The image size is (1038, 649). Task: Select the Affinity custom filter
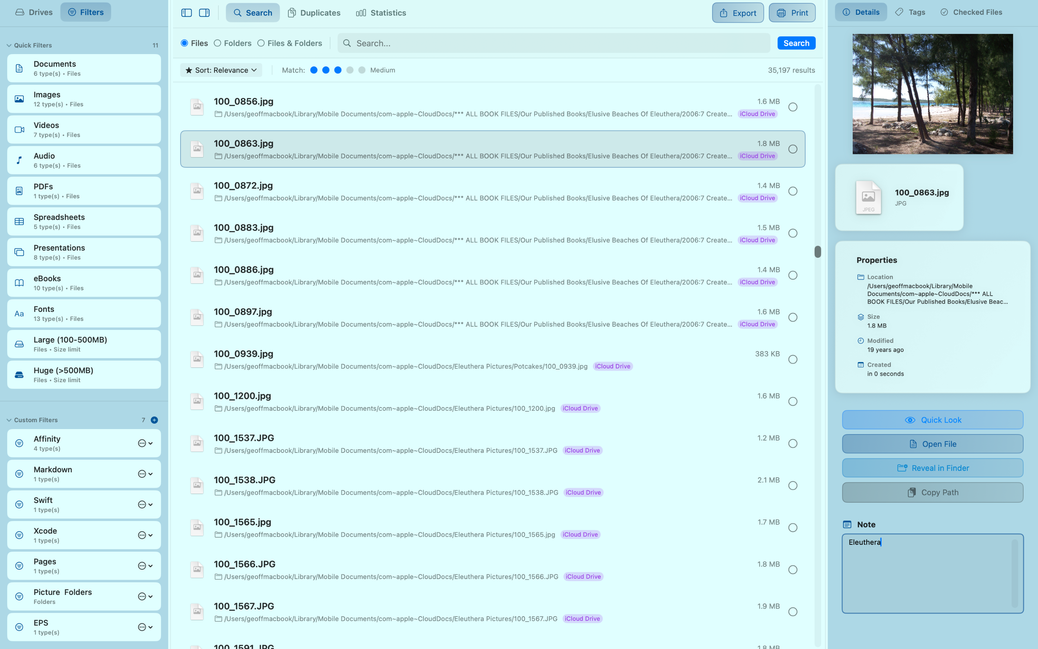click(84, 443)
